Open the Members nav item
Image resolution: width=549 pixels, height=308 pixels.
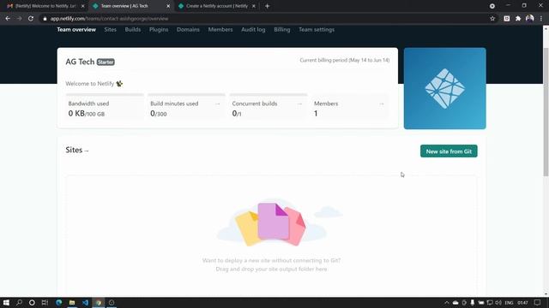[x=220, y=30]
